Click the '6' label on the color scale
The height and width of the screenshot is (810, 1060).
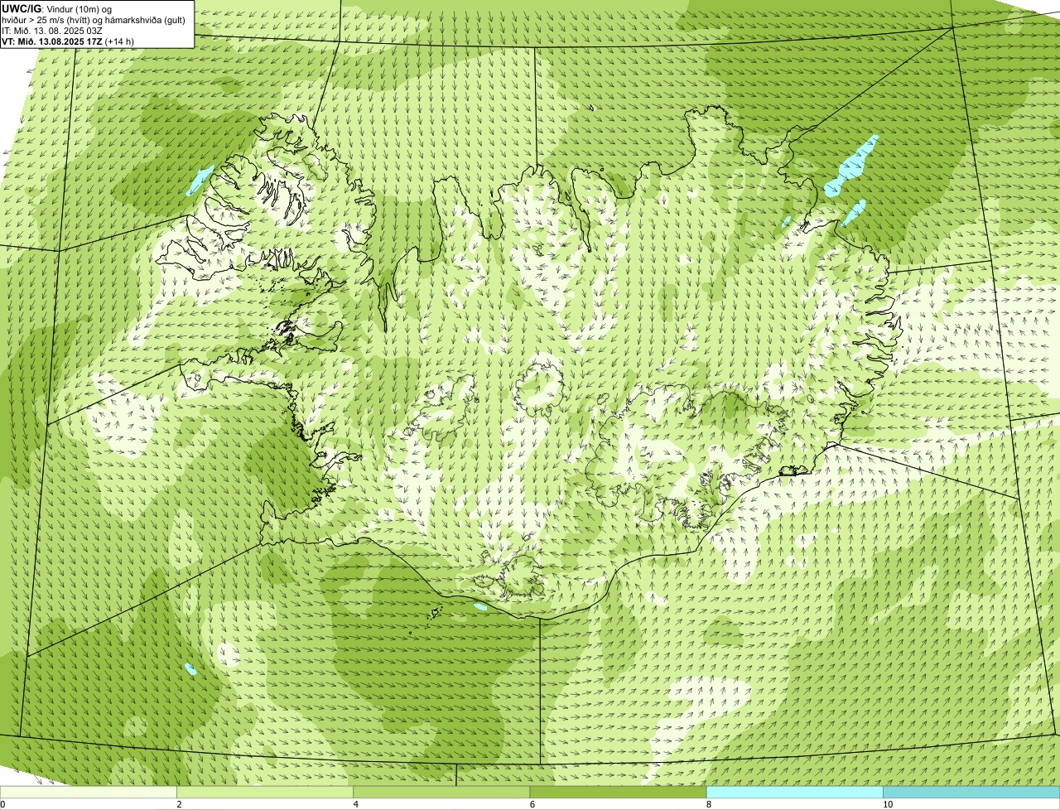coord(532,804)
